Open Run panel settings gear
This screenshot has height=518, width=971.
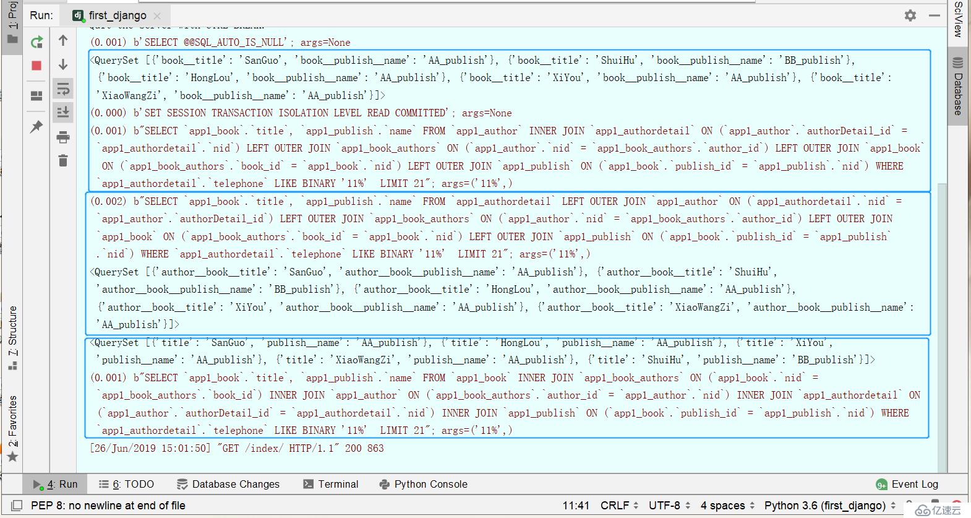[910, 15]
